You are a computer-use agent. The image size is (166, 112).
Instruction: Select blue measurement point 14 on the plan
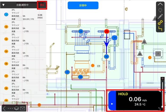(81, 32)
